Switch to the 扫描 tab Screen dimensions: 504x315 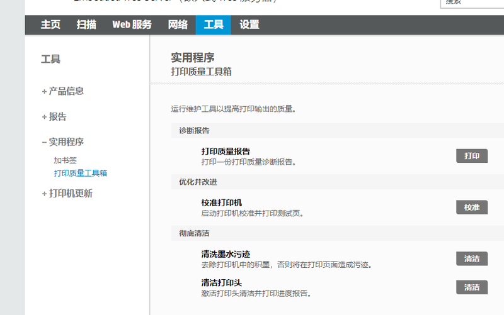coord(86,25)
